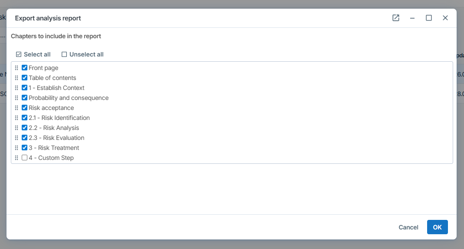Cancel the export dialog
This screenshot has width=464, height=249.
[408, 227]
